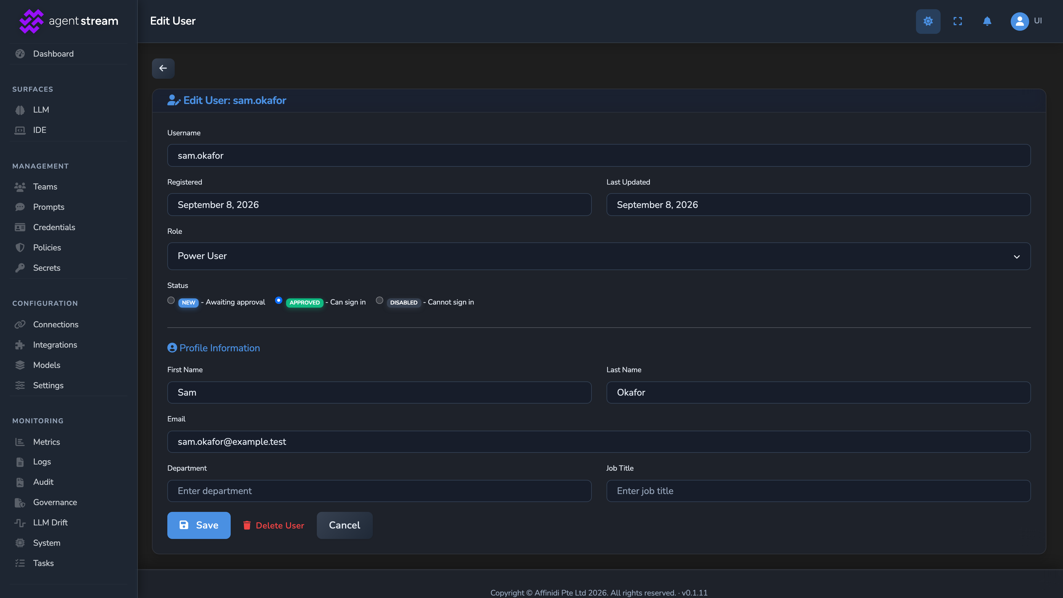Image resolution: width=1063 pixels, height=598 pixels.
Task: Click the Prompts chat bubble icon
Action: point(20,207)
